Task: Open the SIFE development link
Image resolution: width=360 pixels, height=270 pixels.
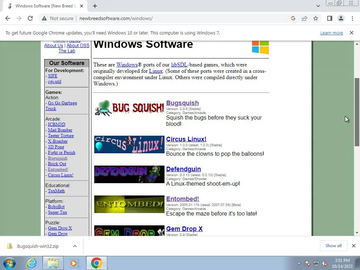Action: [x=53, y=76]
